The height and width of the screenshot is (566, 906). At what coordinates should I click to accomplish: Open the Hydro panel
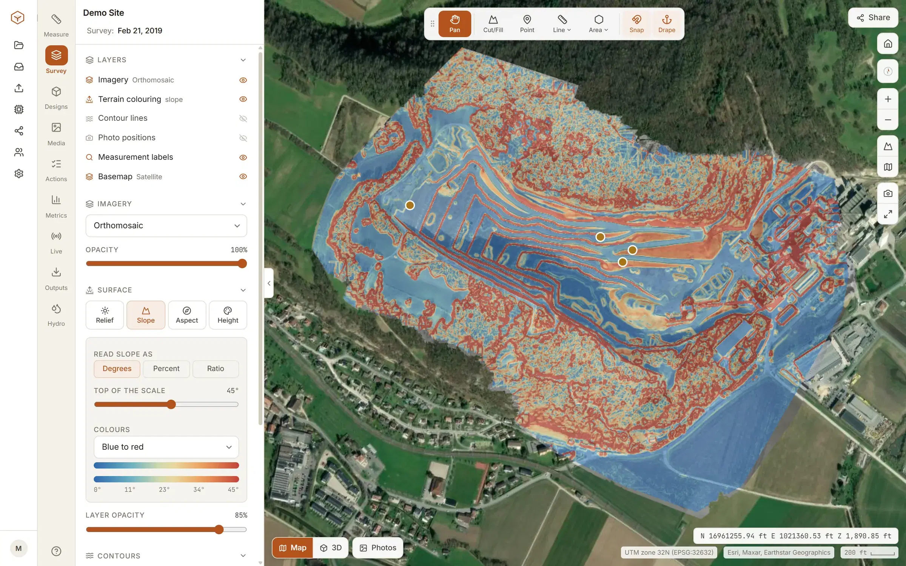56,315
